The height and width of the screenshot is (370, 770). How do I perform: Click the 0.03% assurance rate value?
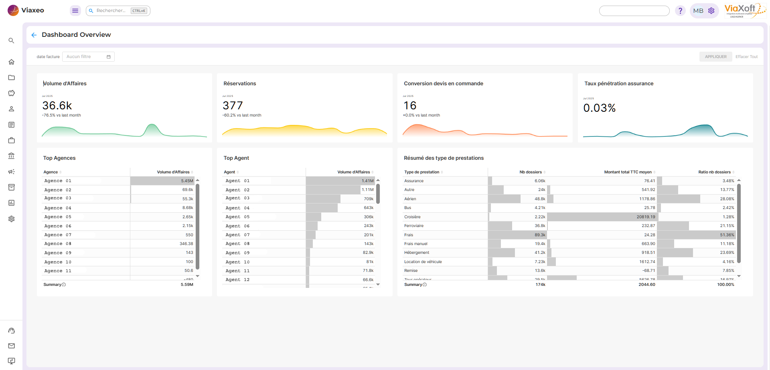(x=599, y=108)
